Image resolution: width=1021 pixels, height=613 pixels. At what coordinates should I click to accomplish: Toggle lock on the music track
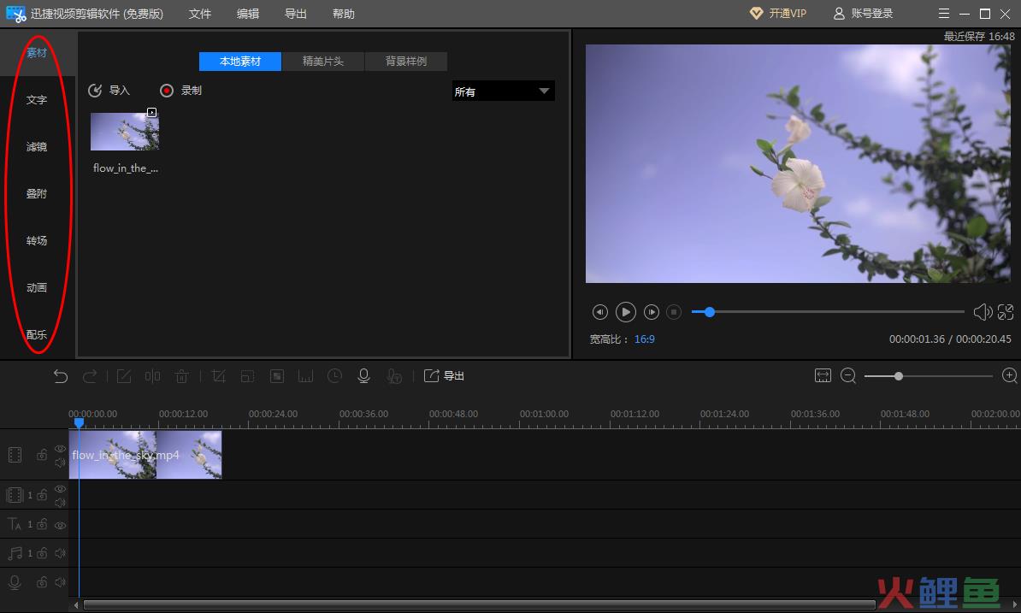point(41,553)
